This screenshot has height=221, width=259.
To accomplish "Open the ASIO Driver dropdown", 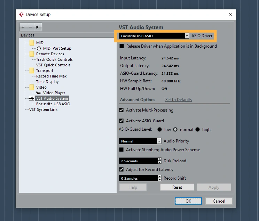I will click(187, 36).
